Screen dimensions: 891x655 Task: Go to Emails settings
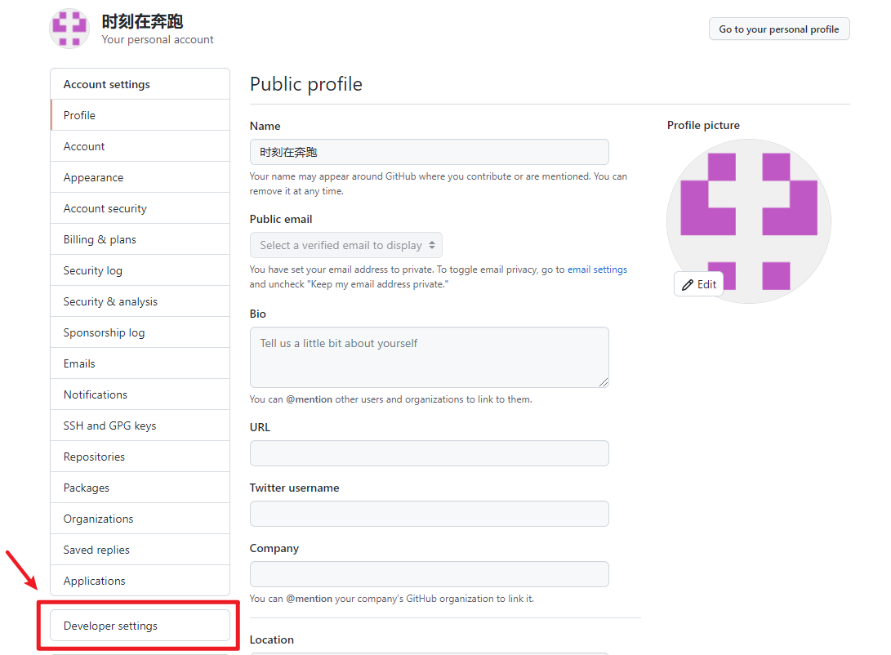140,363
